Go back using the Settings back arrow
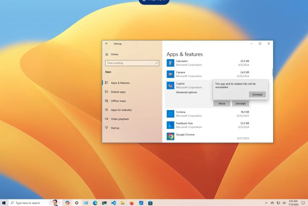The height and width of the screenshot is (206, 308). click(x=106, y=44)
